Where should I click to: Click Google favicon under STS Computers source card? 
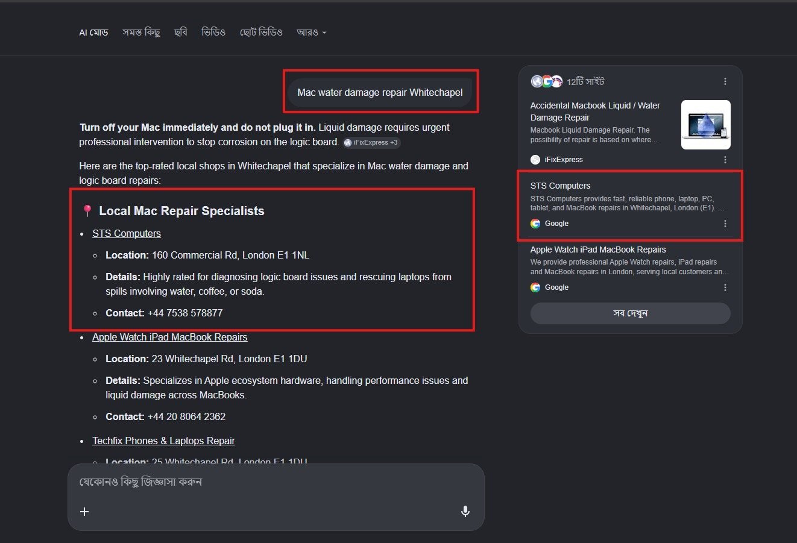click(x=535, y=224)
